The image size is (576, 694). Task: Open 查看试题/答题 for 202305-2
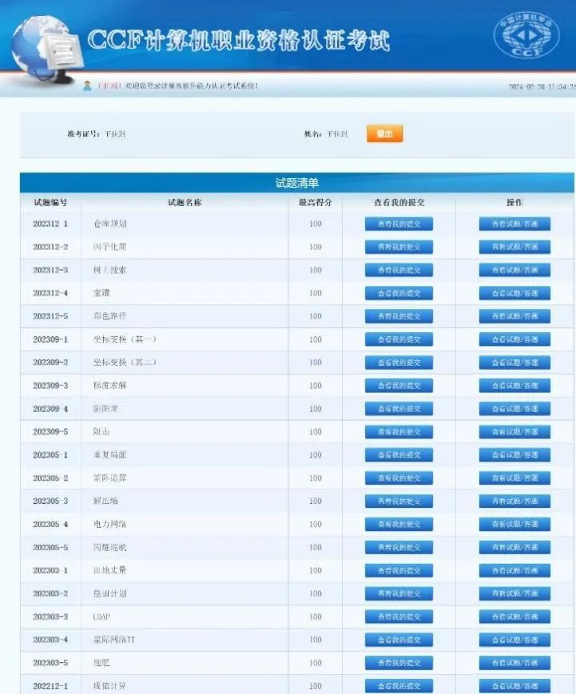tap(514, 478)
